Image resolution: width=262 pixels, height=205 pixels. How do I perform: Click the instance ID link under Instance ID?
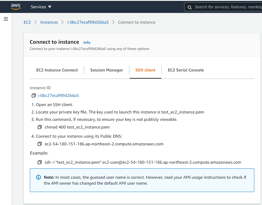click(x=58, y=95)
